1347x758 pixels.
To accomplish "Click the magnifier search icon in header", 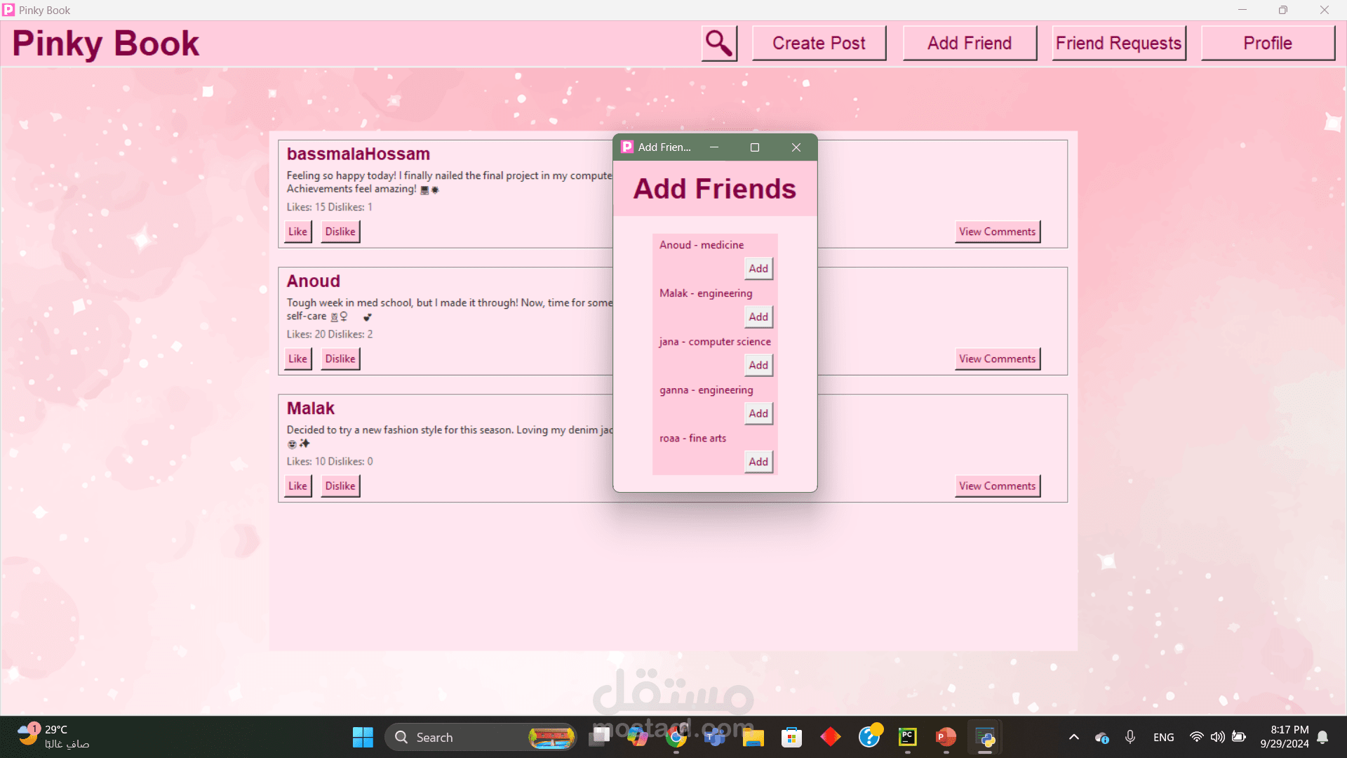I will [719, 44].
